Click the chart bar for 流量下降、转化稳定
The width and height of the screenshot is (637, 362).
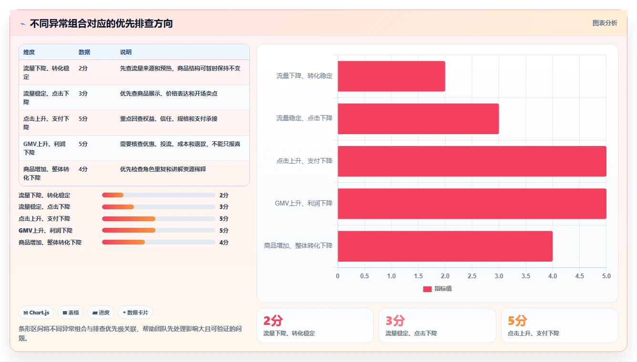point(391,76)
